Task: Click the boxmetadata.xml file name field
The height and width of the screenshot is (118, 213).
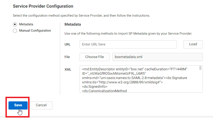Action: (157, 57)
